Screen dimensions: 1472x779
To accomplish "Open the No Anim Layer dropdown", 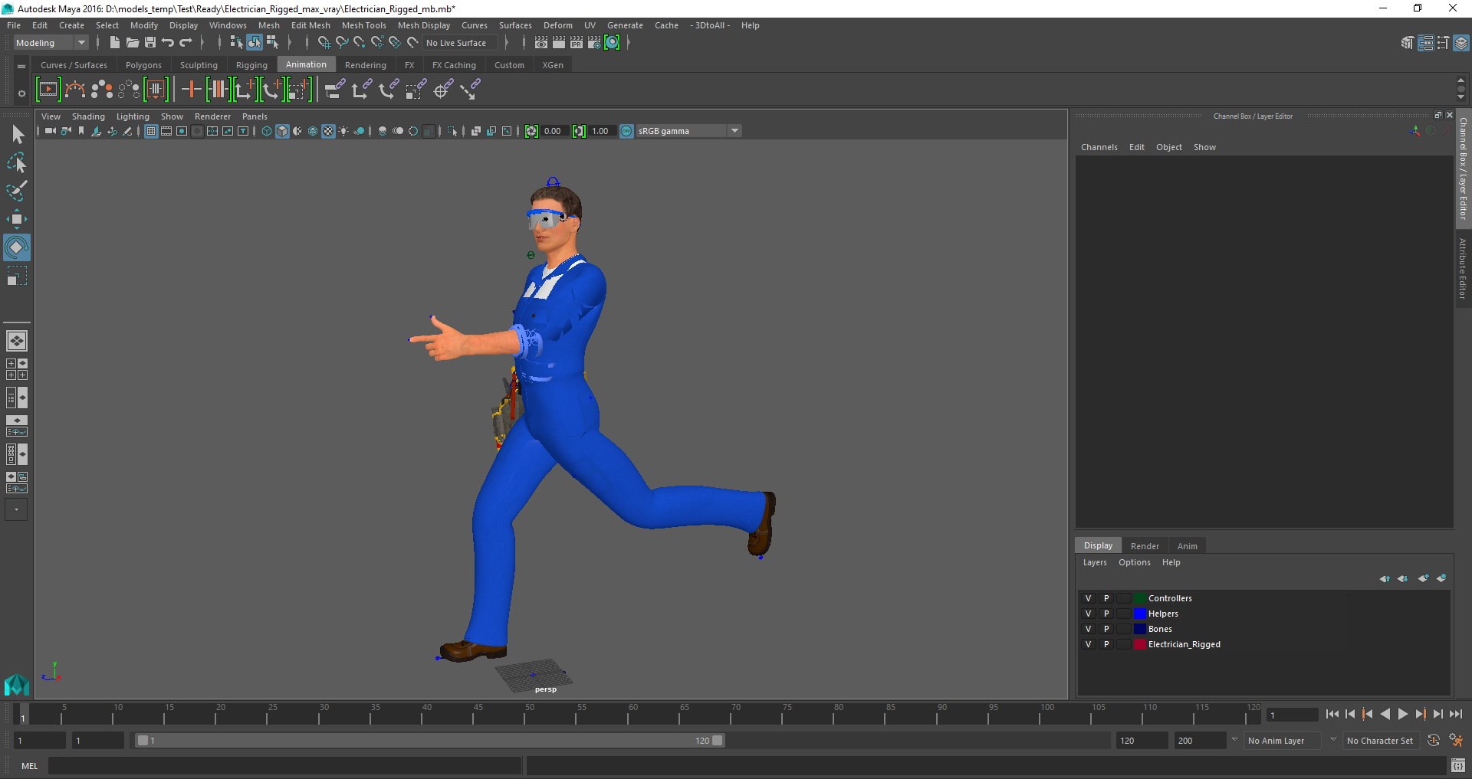I will point(1283,741).
